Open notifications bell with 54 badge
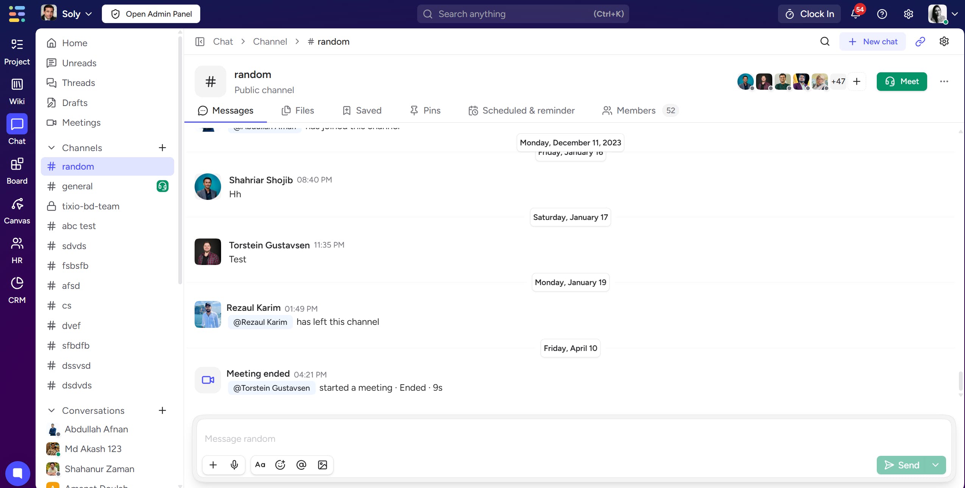 (856, 14)
